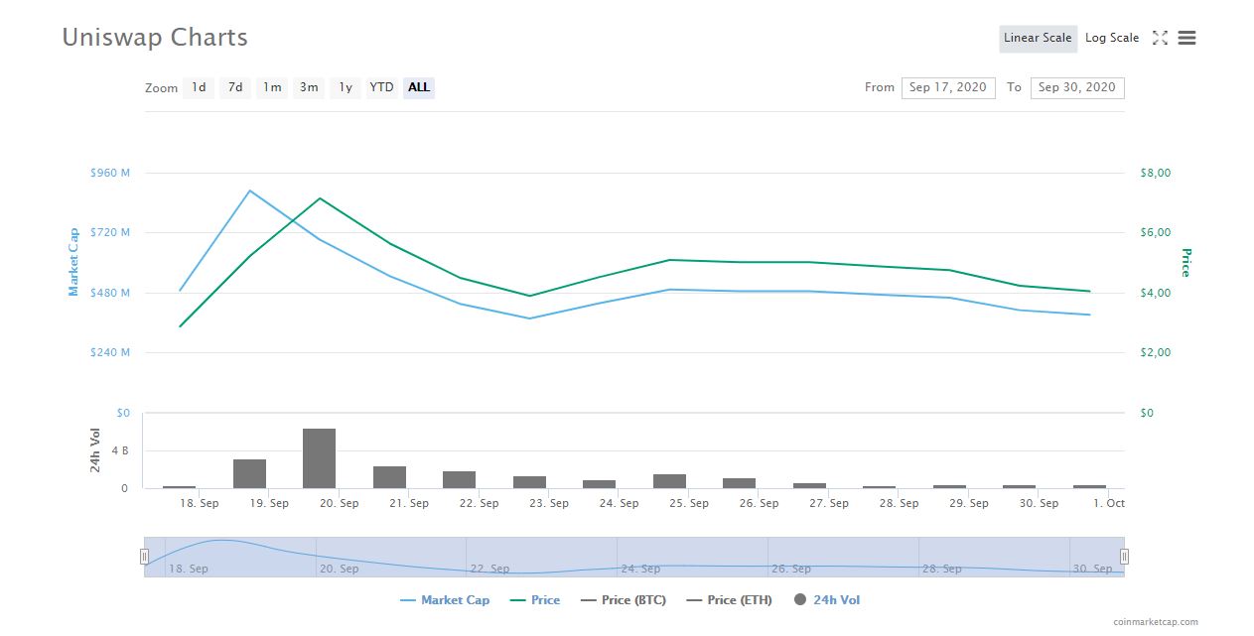Open the hamburger chart menu
This screenshot has width=1254, height=636.
click(1186, 38)
